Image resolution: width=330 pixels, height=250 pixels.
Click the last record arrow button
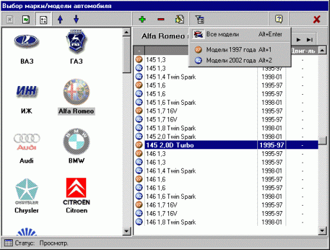(x=310, y=40)
